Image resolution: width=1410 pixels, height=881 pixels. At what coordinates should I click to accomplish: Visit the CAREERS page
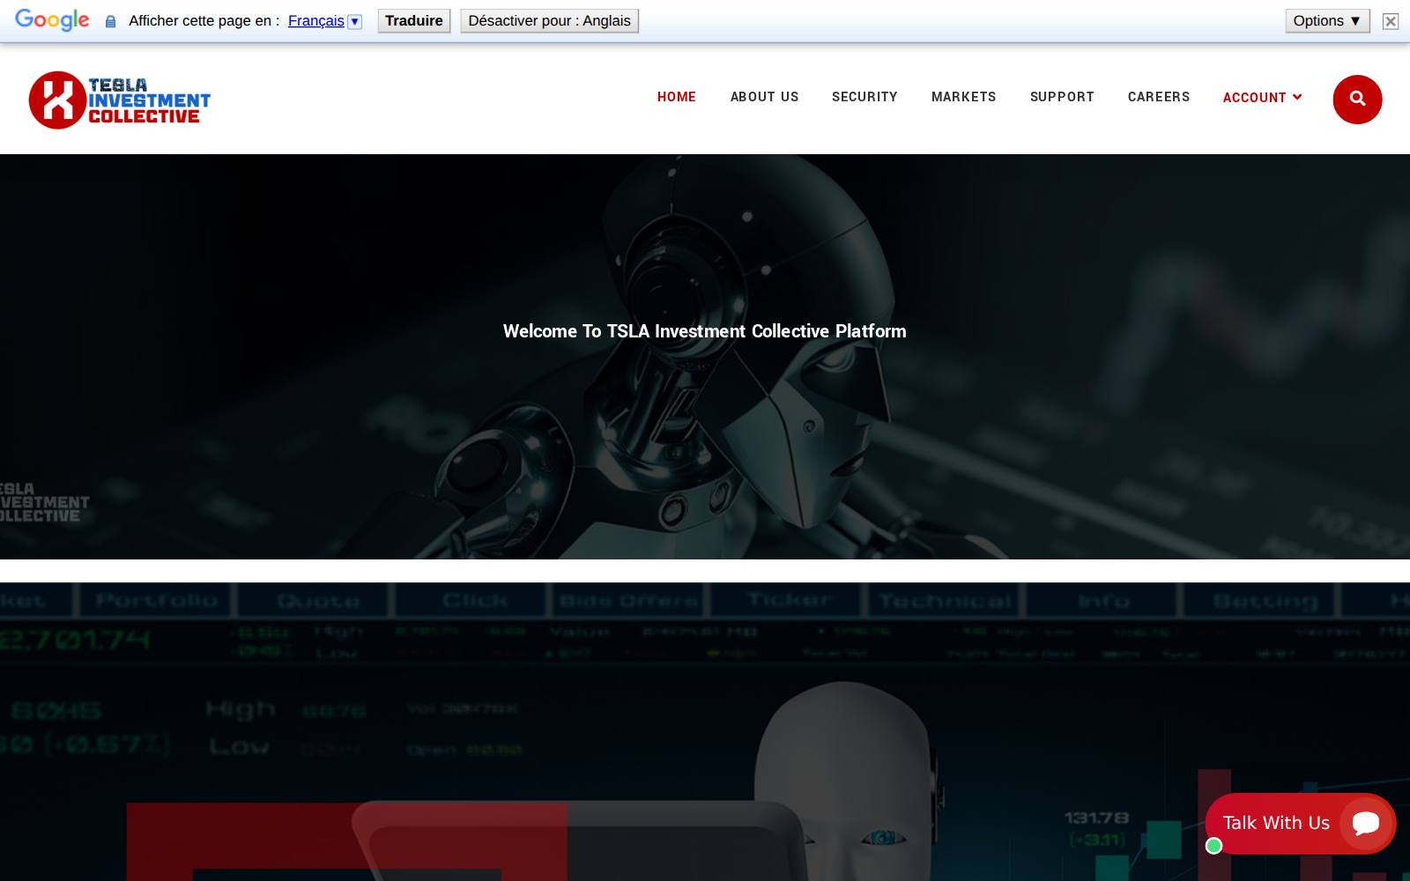tap(1159, 97)
